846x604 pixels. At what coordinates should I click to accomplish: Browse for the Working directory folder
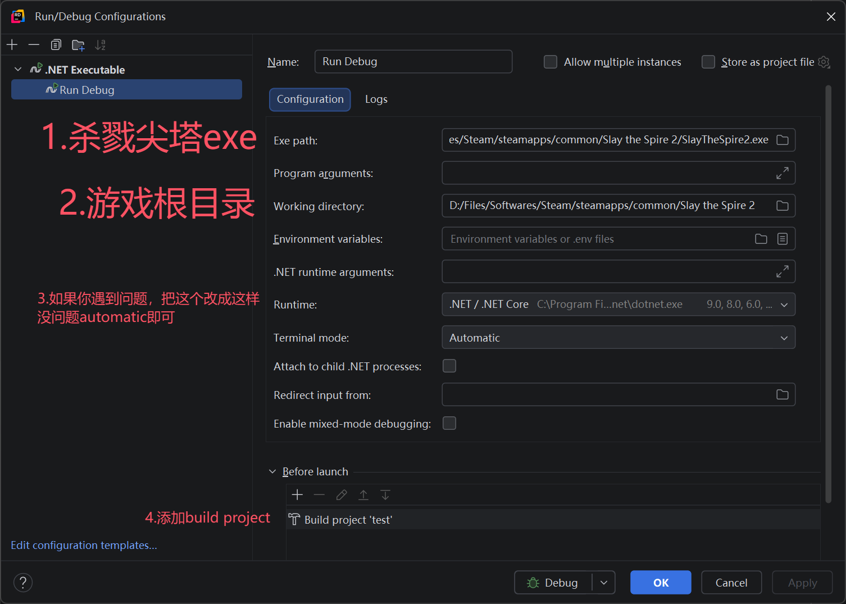(x=783, y=206)
